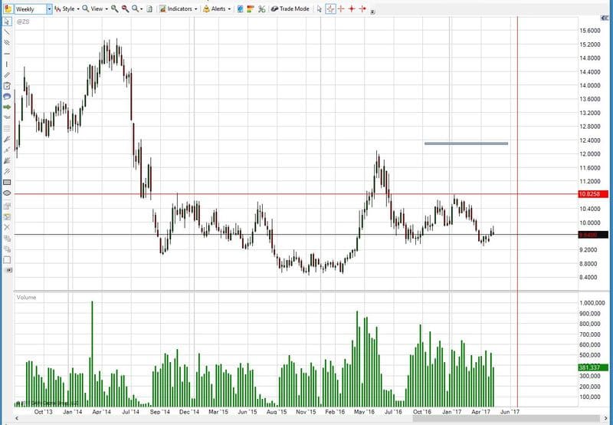Click the zoom in magnifier icon
The image size is (613, 425).
coord(114,8)
